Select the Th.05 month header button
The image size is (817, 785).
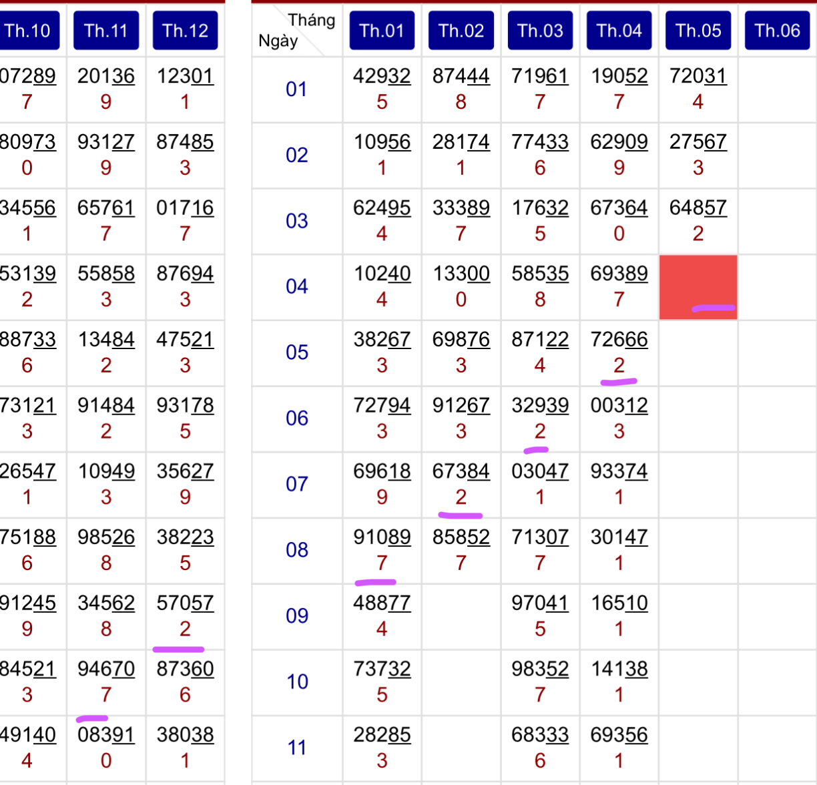(698, 31)
